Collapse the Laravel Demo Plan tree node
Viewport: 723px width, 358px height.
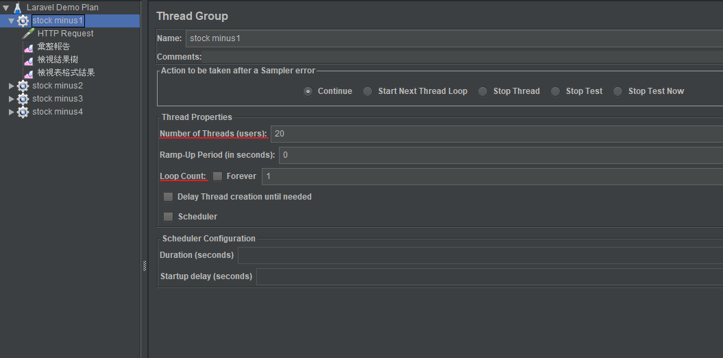(x=6, y=8)
